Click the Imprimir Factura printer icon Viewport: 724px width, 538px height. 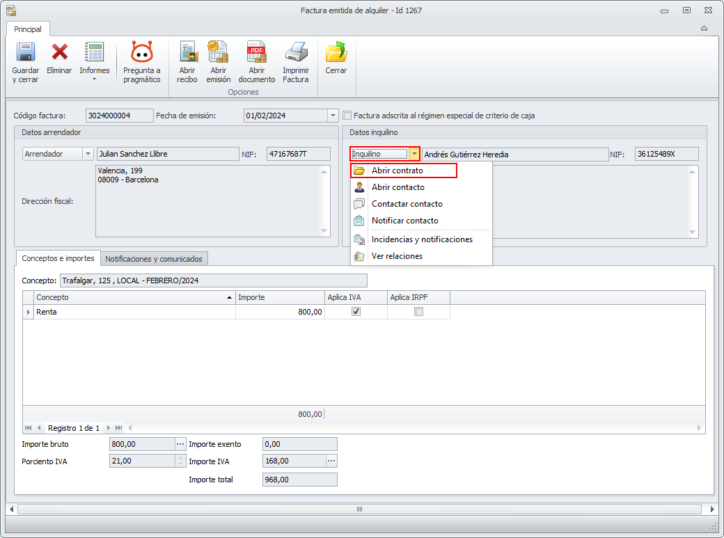pos(295,52)
